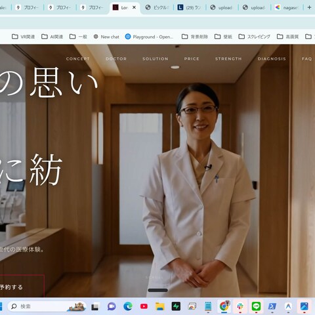Open the green lightning bolt app icon
315x315 pixels.
coord(176,306)
